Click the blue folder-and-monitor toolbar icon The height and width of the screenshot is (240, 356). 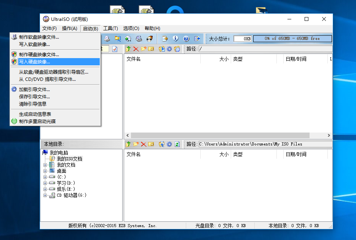point(118,39)
